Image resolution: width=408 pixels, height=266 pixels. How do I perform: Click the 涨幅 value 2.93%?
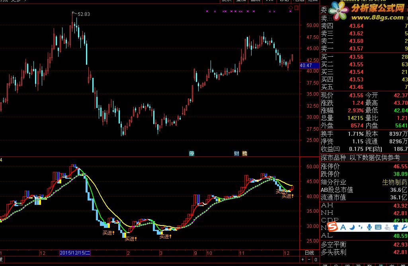(x=355, y=110)
